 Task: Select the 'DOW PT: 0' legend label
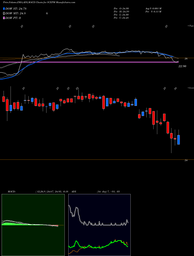point(13,18)
